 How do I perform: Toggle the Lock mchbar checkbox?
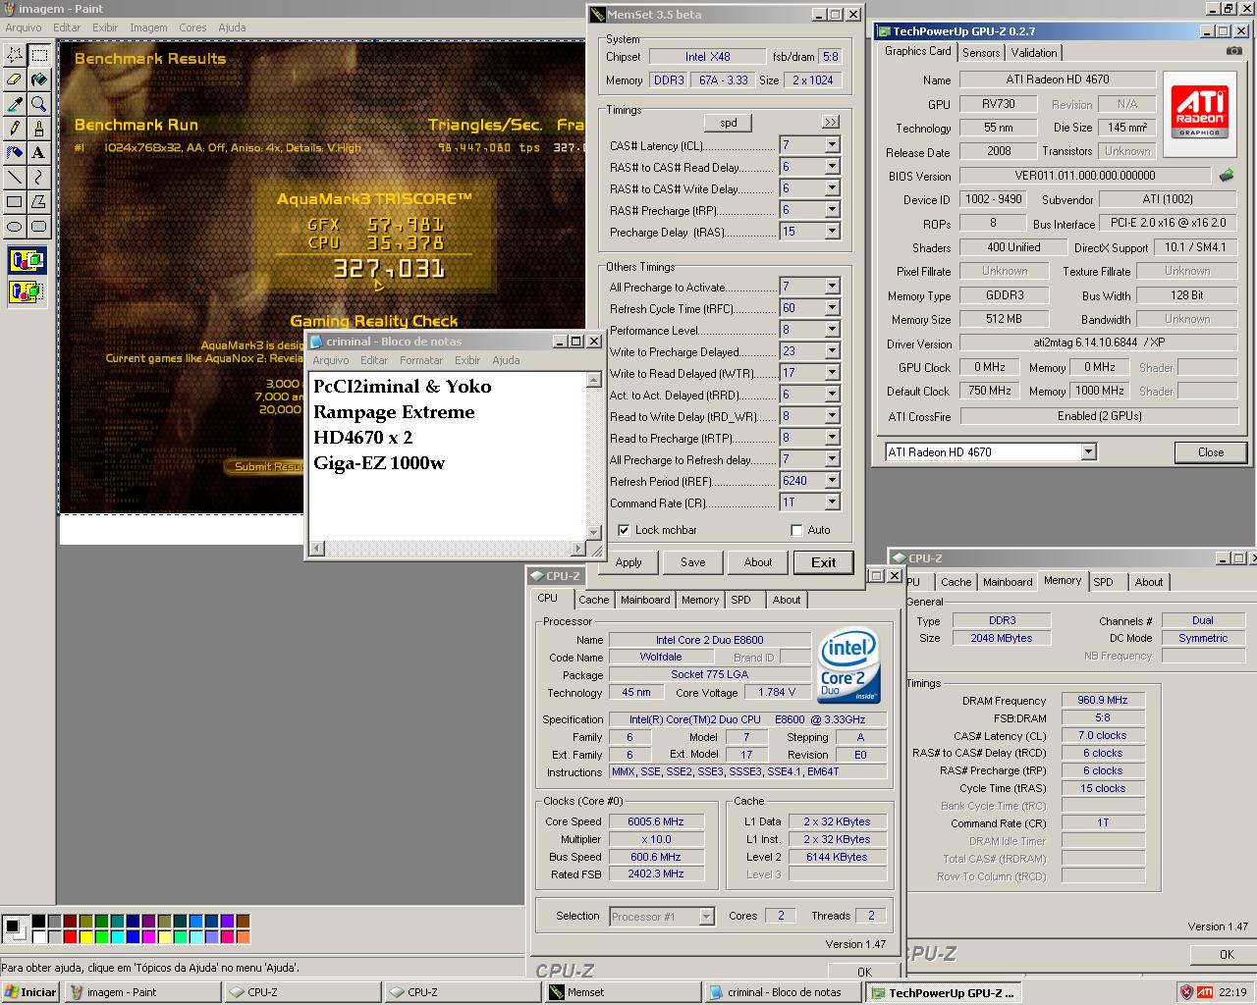pos(624,530)
